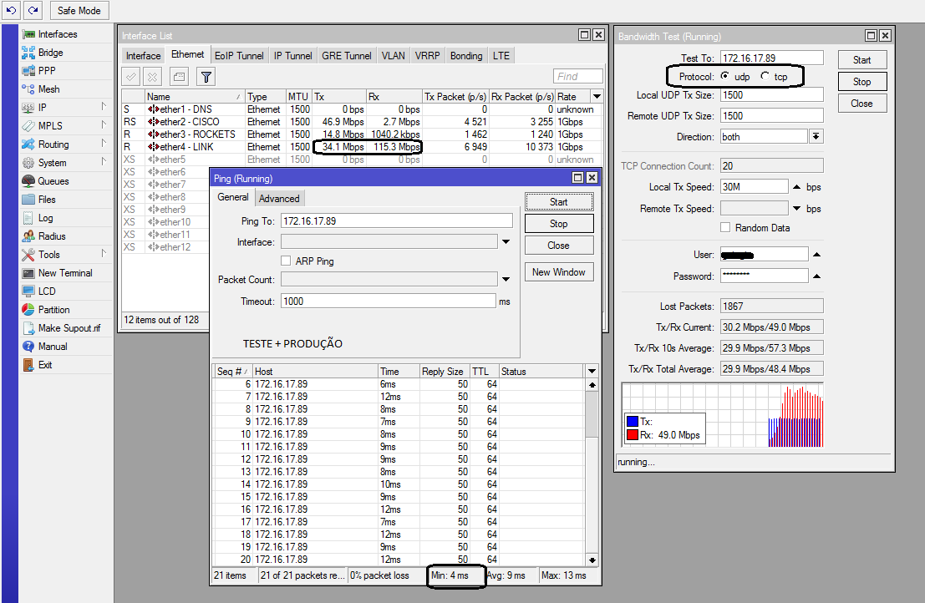The width and height of the screenshot is (925, 603).
Task: Click the Radius sidebar entry
Action: point(52,236)
